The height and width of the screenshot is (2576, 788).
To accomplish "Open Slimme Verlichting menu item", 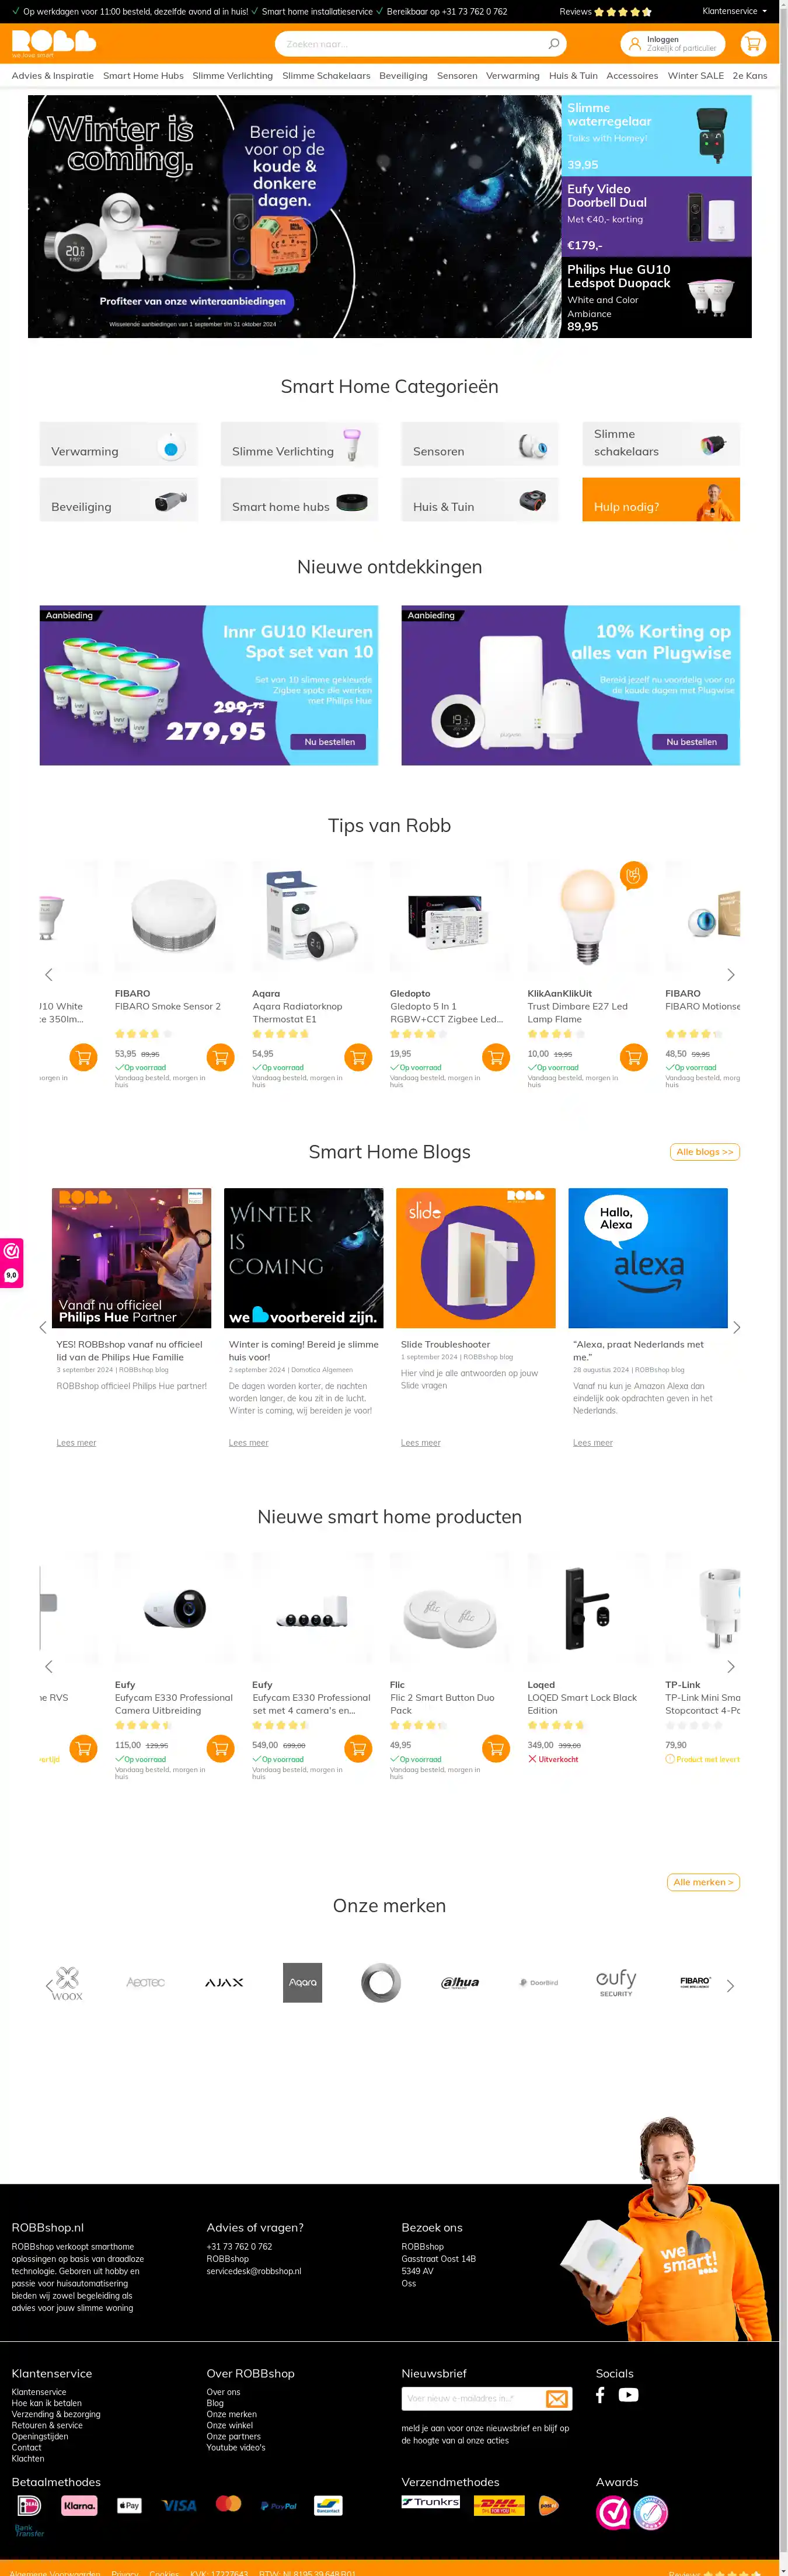I will coord(233,76).
